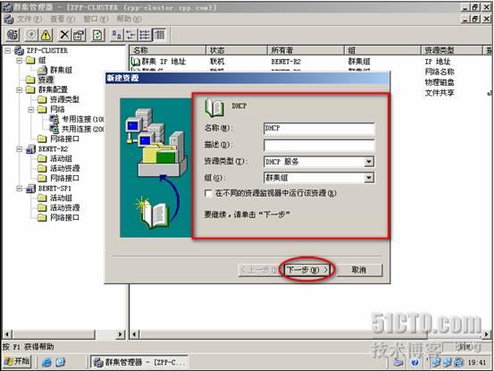Switch to list view
The height and width of the screenshot is (371, 494).
pyautogui.click(x=145, y=35)
